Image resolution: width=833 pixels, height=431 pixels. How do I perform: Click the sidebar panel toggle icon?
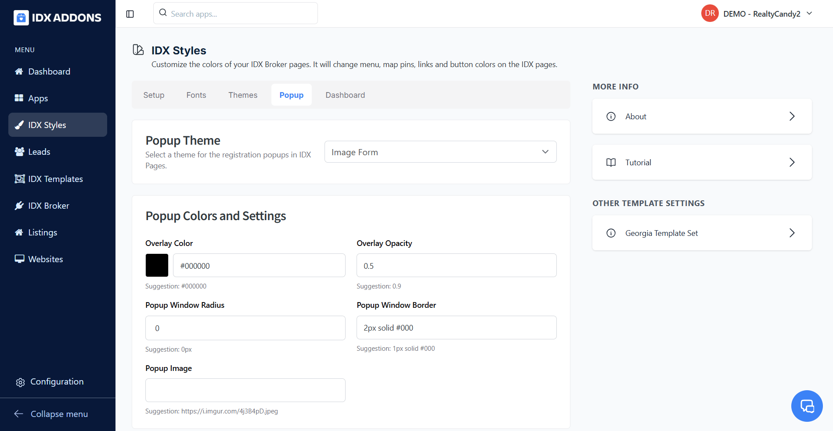click(x=130, y=14)
